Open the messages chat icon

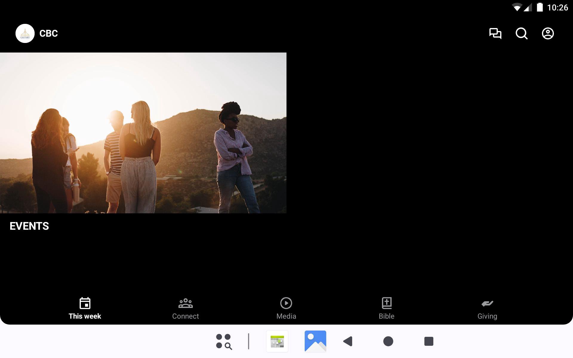495,33
